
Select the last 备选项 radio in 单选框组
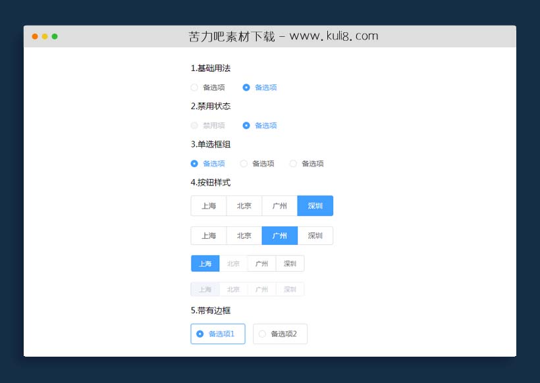pyautogui.click(x=292, y=163)
